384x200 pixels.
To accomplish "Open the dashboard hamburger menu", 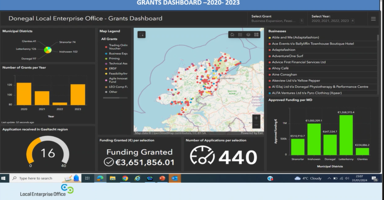I will pos(373,19).
